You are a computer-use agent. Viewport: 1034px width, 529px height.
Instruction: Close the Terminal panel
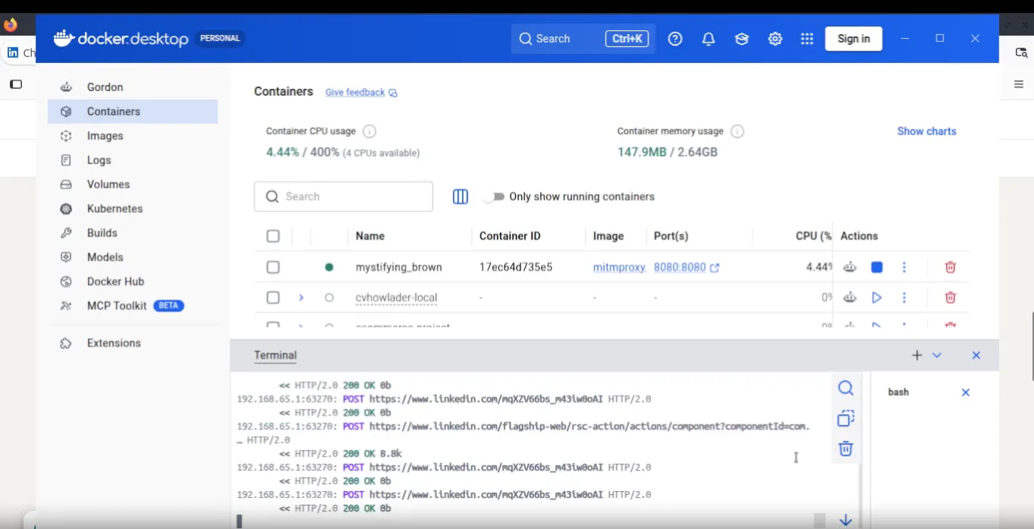[976, 355]
